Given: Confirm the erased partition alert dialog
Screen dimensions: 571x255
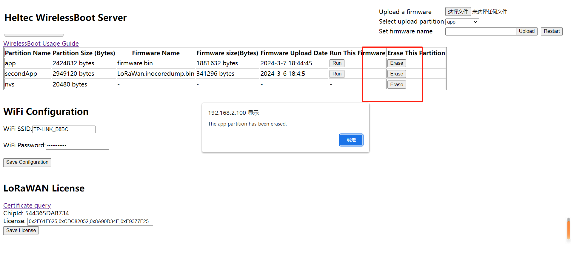Looking at the screenshot, I should 351,140.
